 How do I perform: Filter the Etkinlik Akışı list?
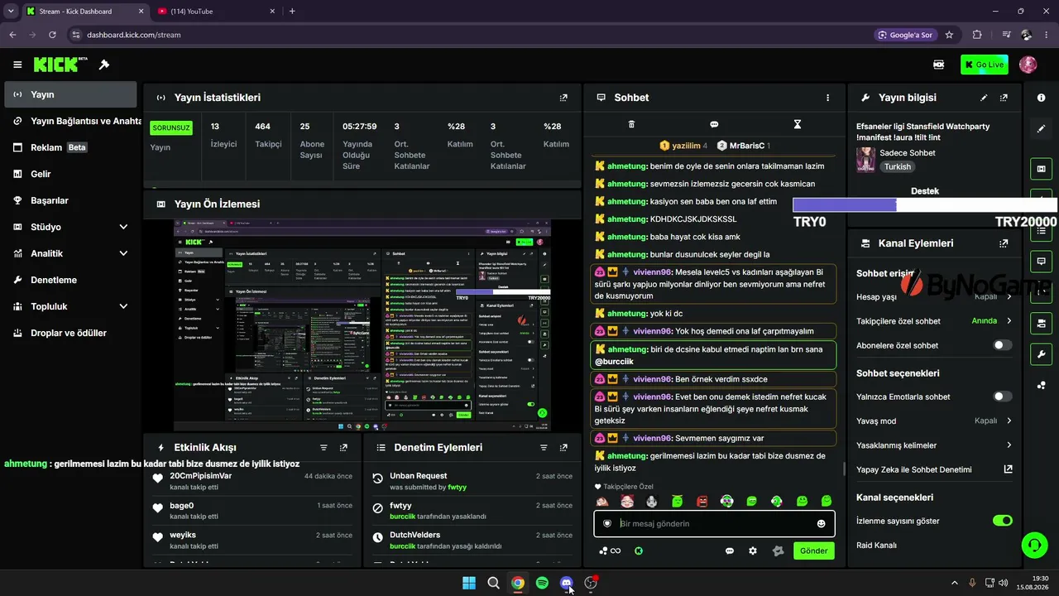[323, 447]
